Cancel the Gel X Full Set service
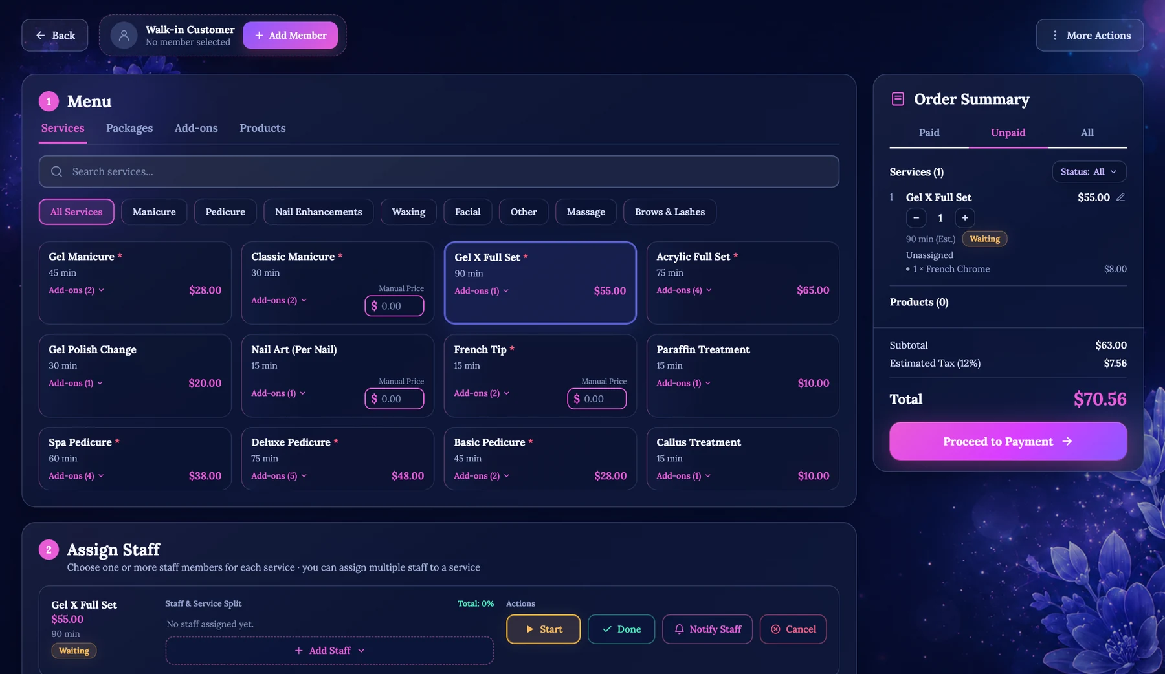 (793, 629)
